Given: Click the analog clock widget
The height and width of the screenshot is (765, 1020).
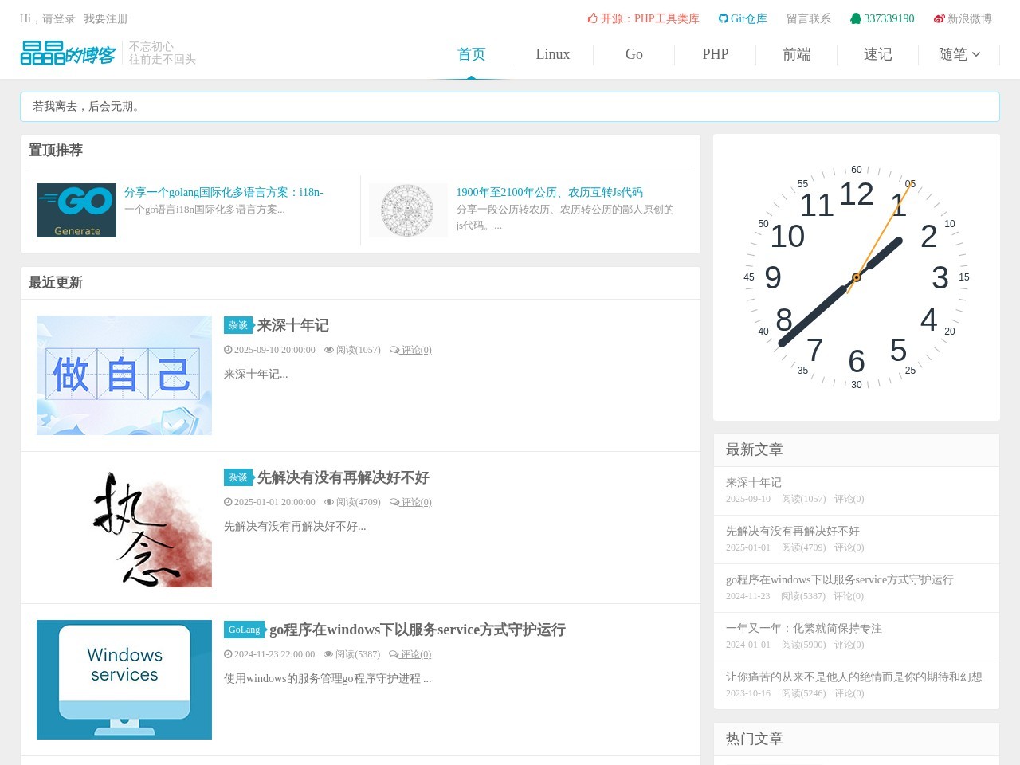Looking at the screenshot, I should click(x=856, y=277).
